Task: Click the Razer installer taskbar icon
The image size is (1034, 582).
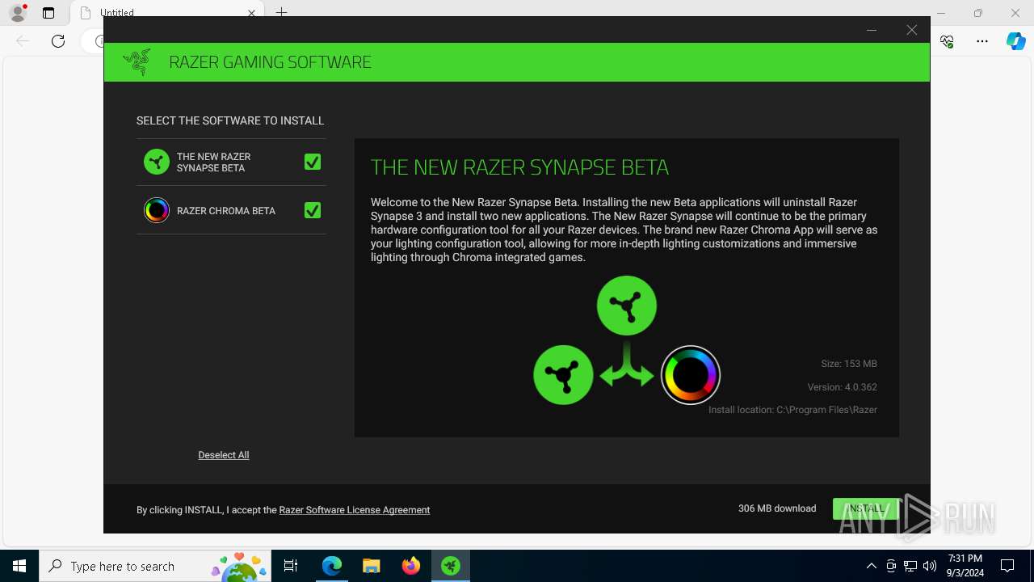Action: [x=451, y=566]
